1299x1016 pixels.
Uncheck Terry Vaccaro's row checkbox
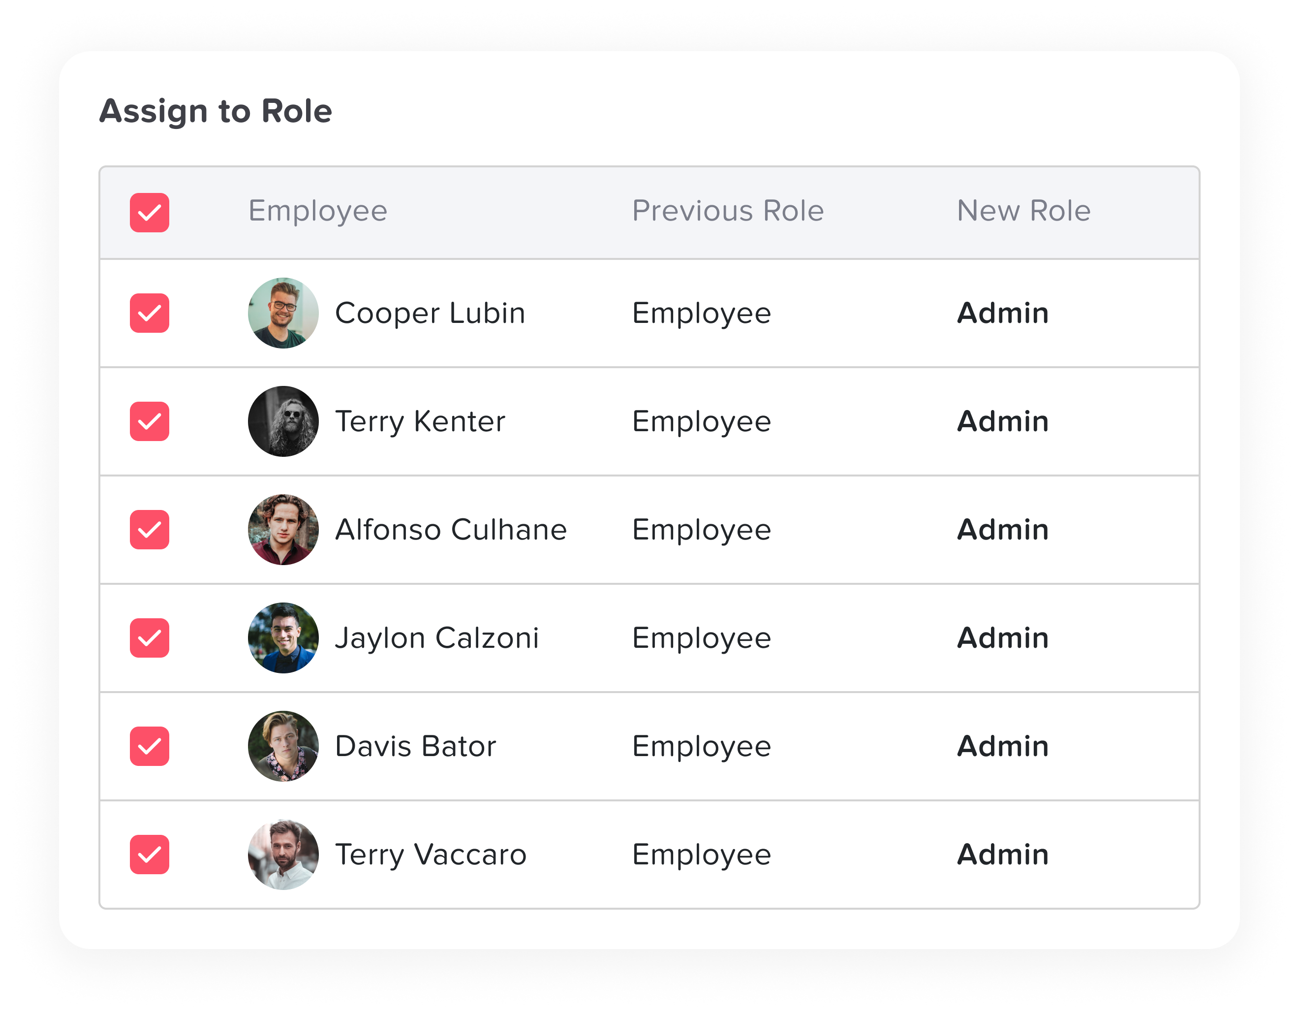149,855
